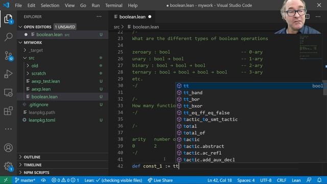
Task: Click the synchronize changes cloud icon
Action: tap(43, 180)
